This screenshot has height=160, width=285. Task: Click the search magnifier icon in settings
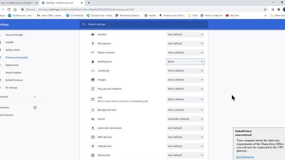click(84, 24)
